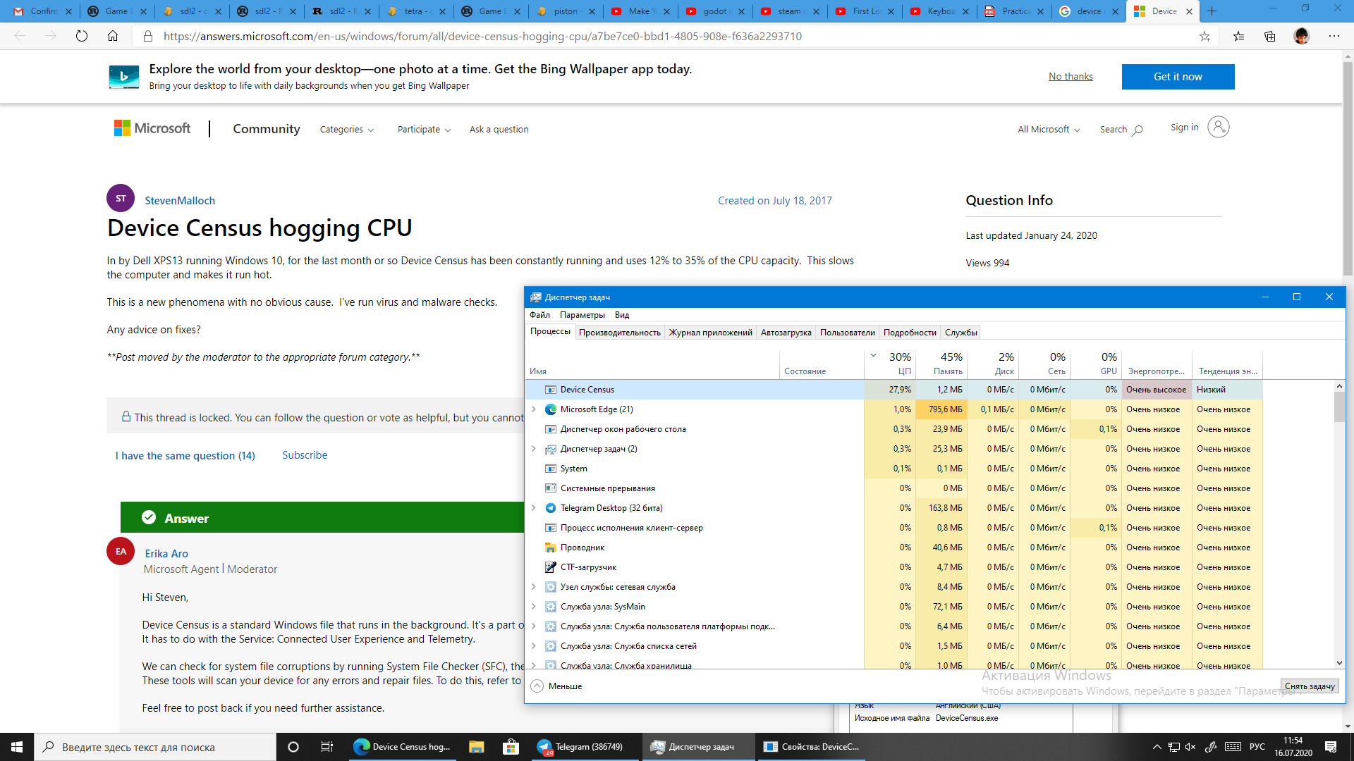The width and height of the screenshot is (1354, 761).
Task: Open Свойства: DeviceCensus window from taskbar
Action: pos(812,747)
